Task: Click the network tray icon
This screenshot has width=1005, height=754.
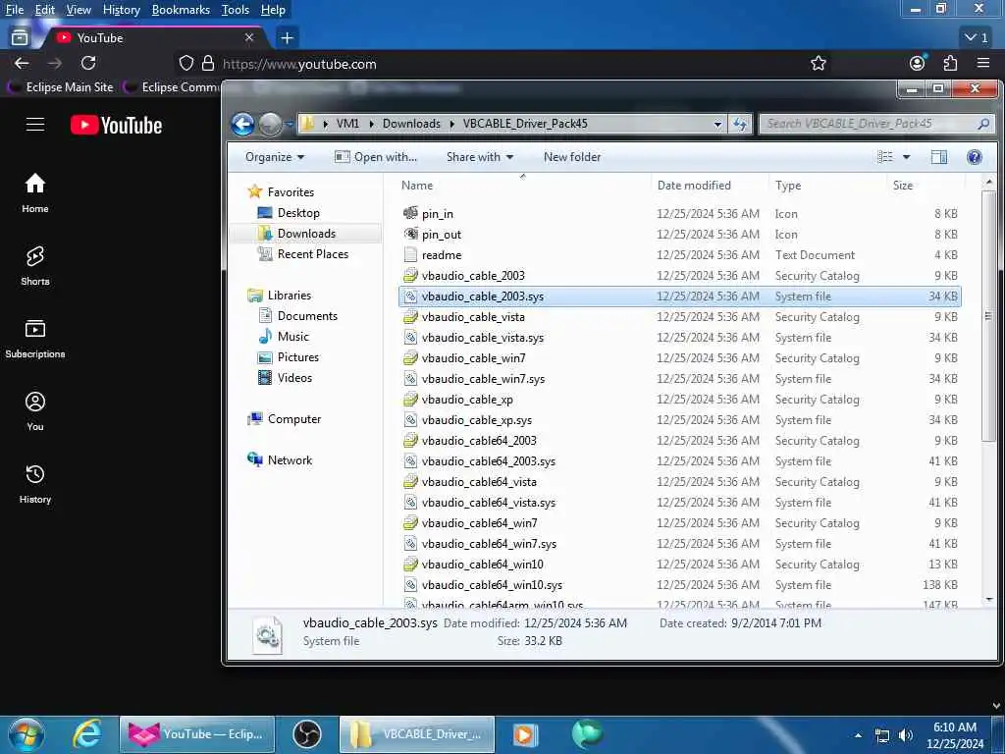Action: 882,735
